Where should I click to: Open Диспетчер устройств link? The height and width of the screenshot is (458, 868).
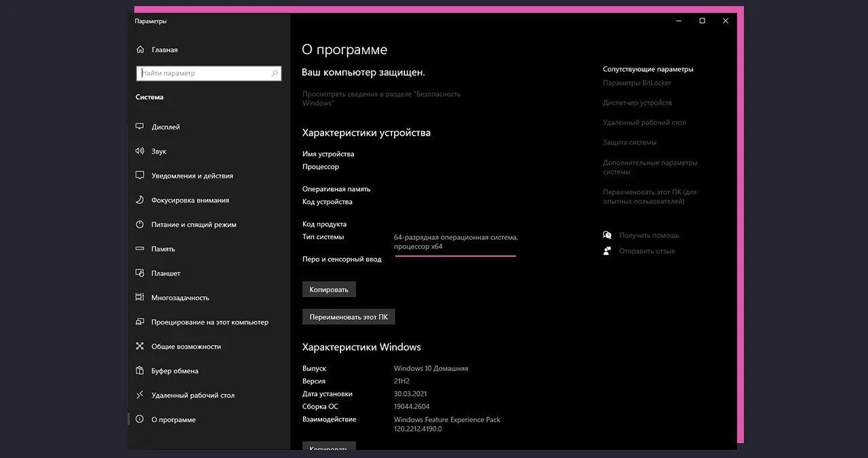click(637, 102)
